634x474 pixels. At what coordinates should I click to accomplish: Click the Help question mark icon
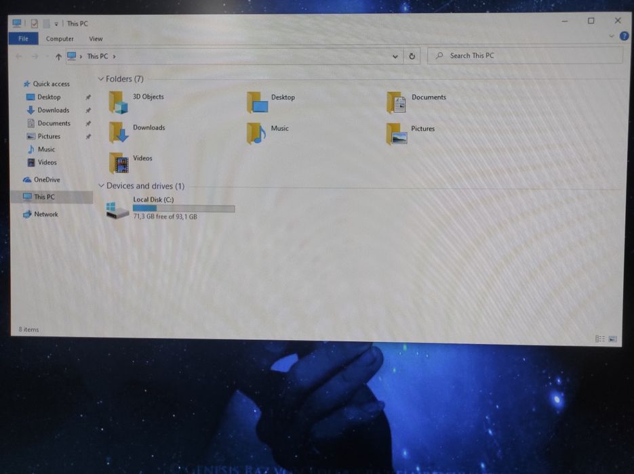click(x=624, y=36)
